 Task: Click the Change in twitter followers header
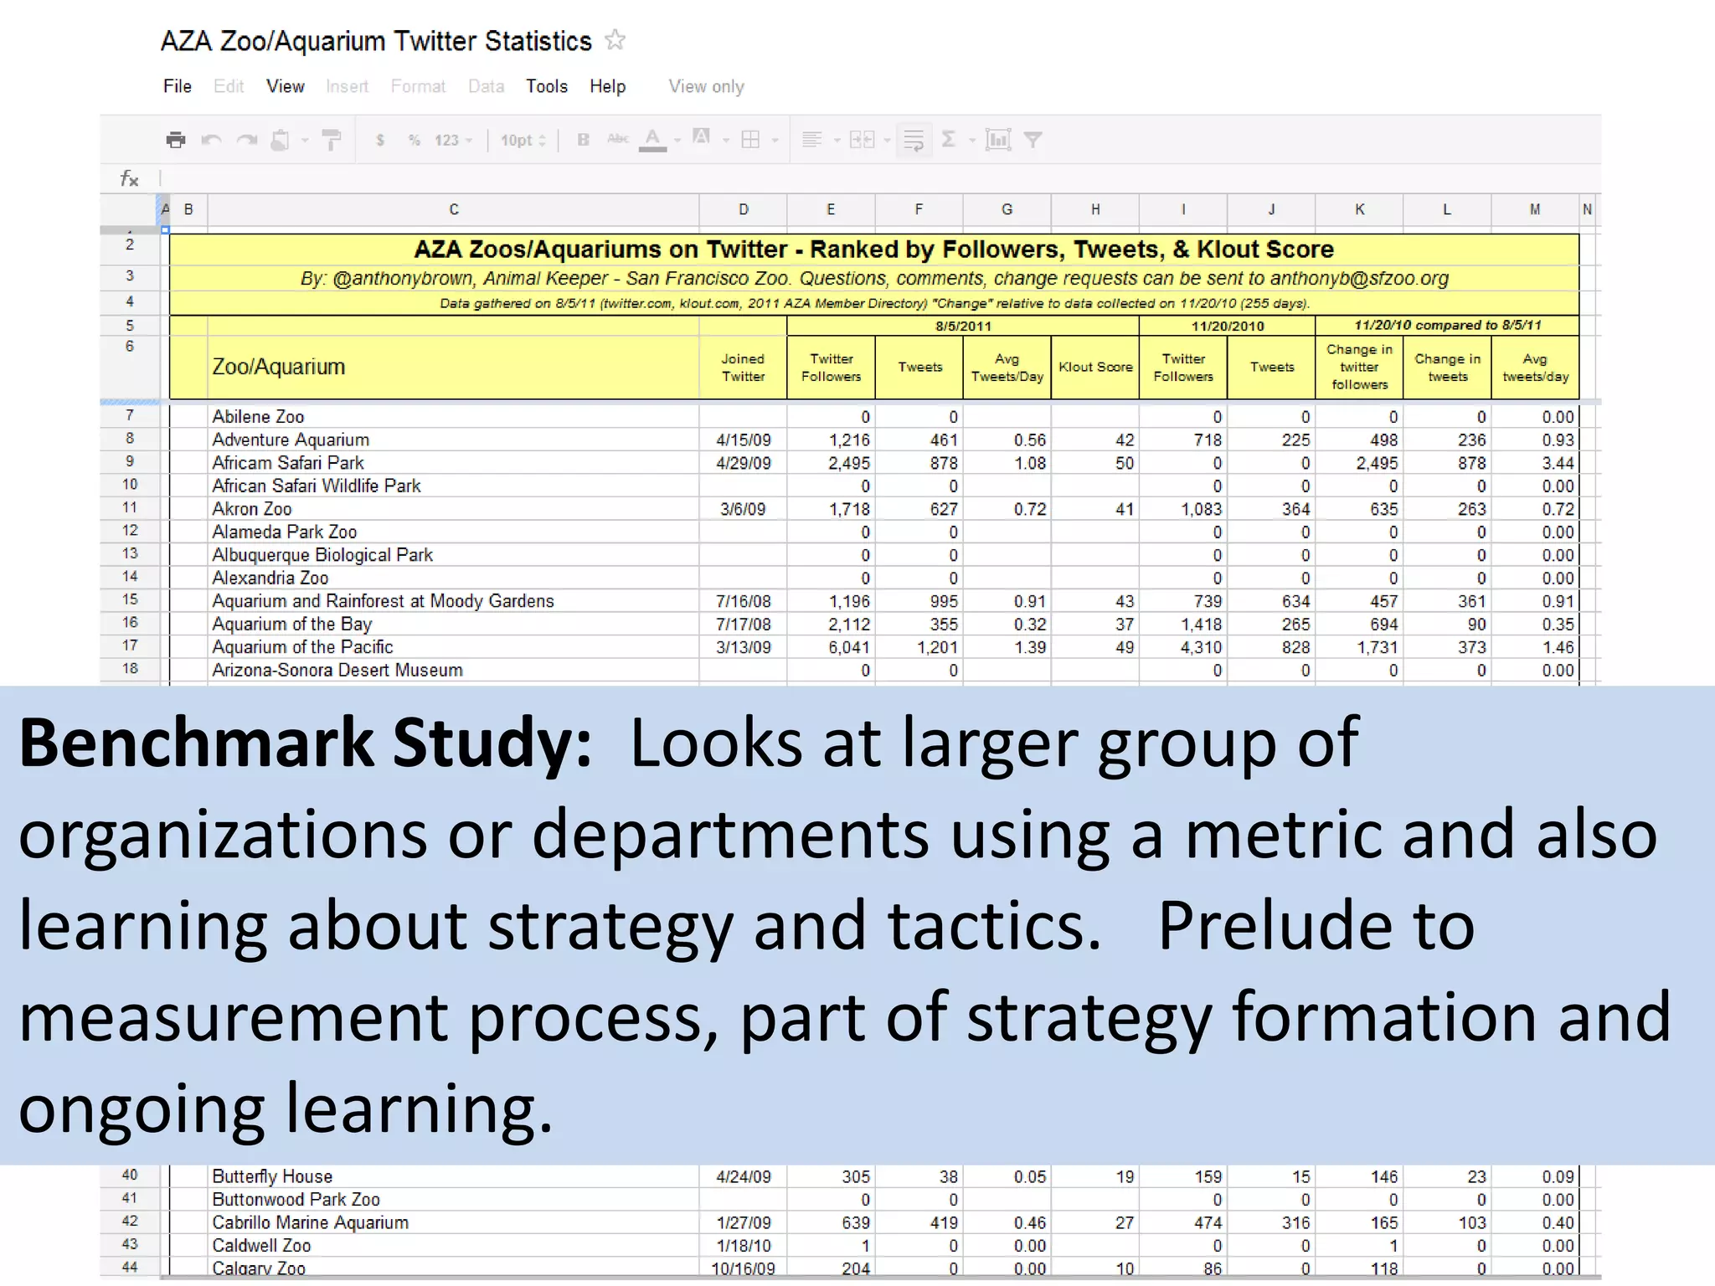point(1359,367)
